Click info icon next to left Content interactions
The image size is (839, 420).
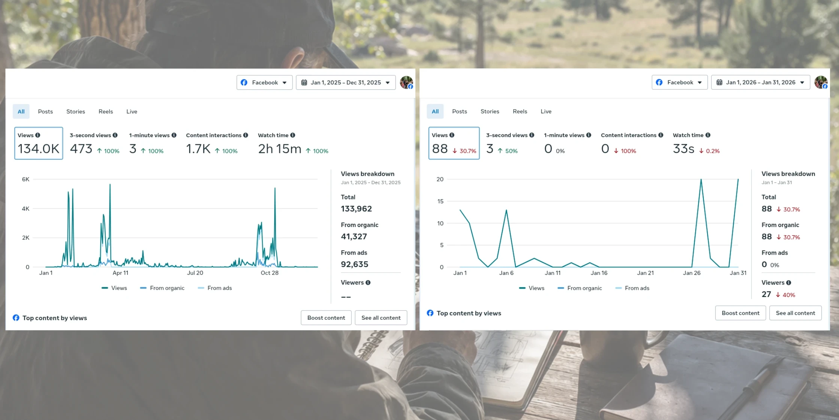246,135
